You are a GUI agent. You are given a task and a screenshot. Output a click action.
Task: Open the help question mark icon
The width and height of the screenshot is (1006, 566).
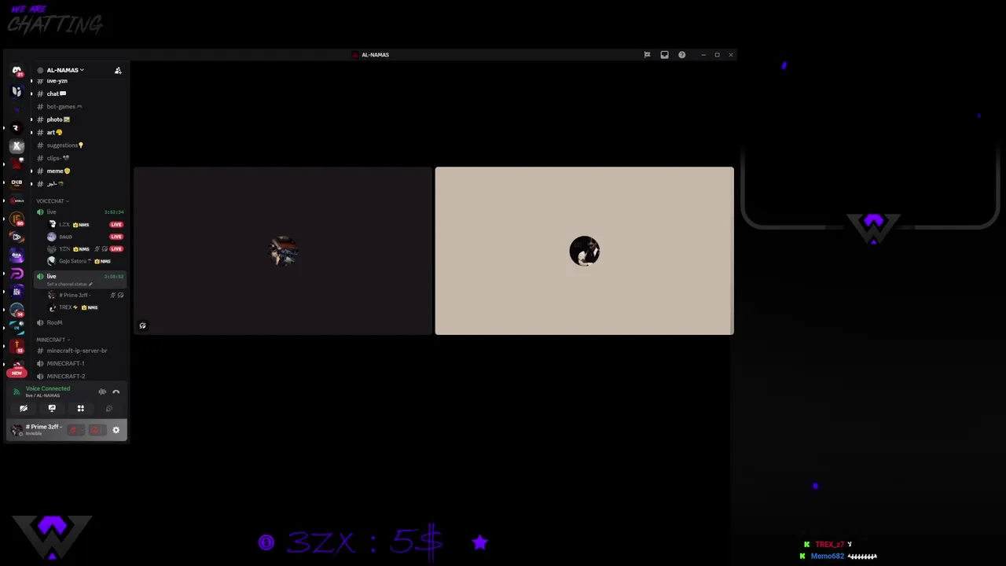click(x=681, y=55)
